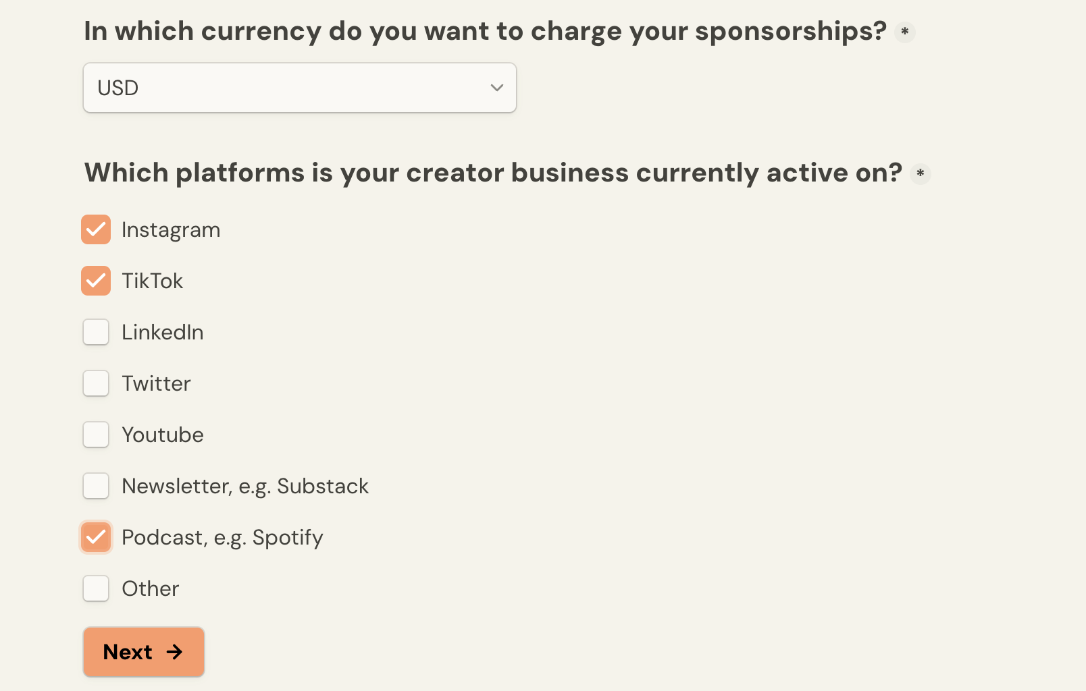The height and width of the screenshot is (691, 1086).
Task: Click the asterisk beside the platforms question
Action: [x=921, y=173]
